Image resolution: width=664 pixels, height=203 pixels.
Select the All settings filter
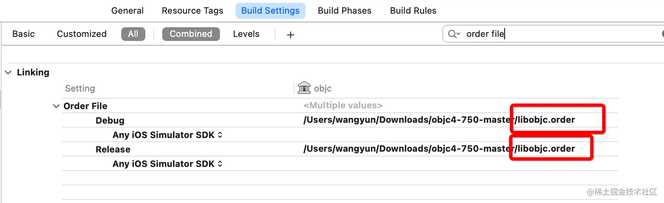tap(133, 34)
